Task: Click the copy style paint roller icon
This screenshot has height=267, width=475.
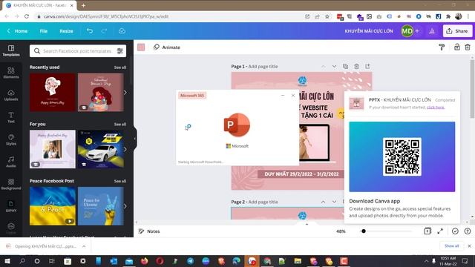Action: click(x=442, y=47)
